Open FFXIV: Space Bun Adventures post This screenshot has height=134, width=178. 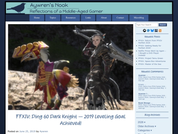(152, 61)
